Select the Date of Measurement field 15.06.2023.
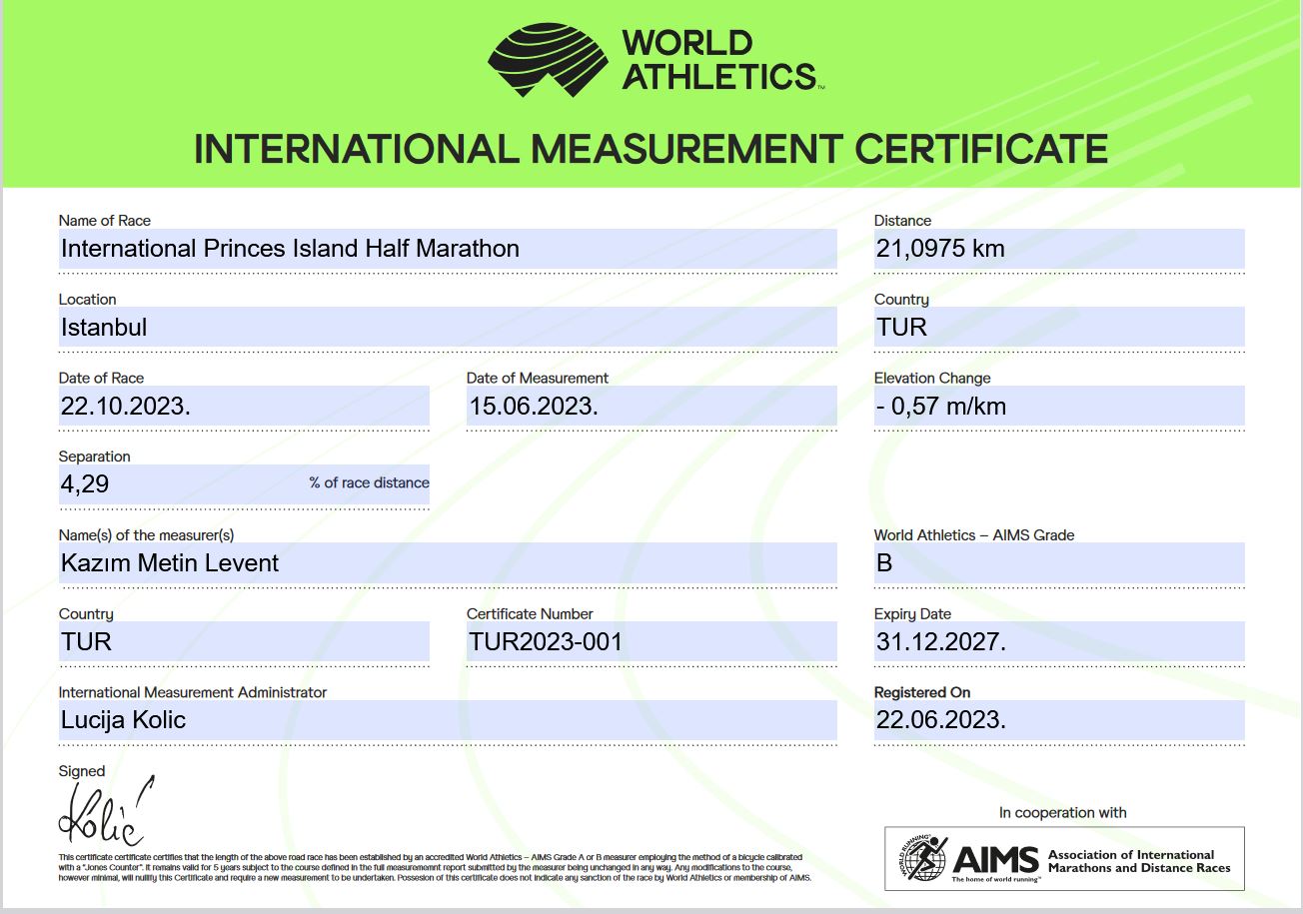The height and width of the screenshot is (914, 1303). [651, 406]
